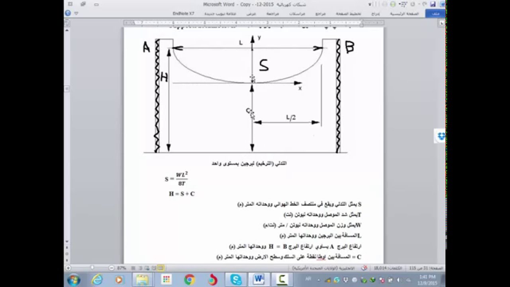Viewport: 510px width, 287px height.
Task: Switch to the View tab (عرض)
Action: 252,13
